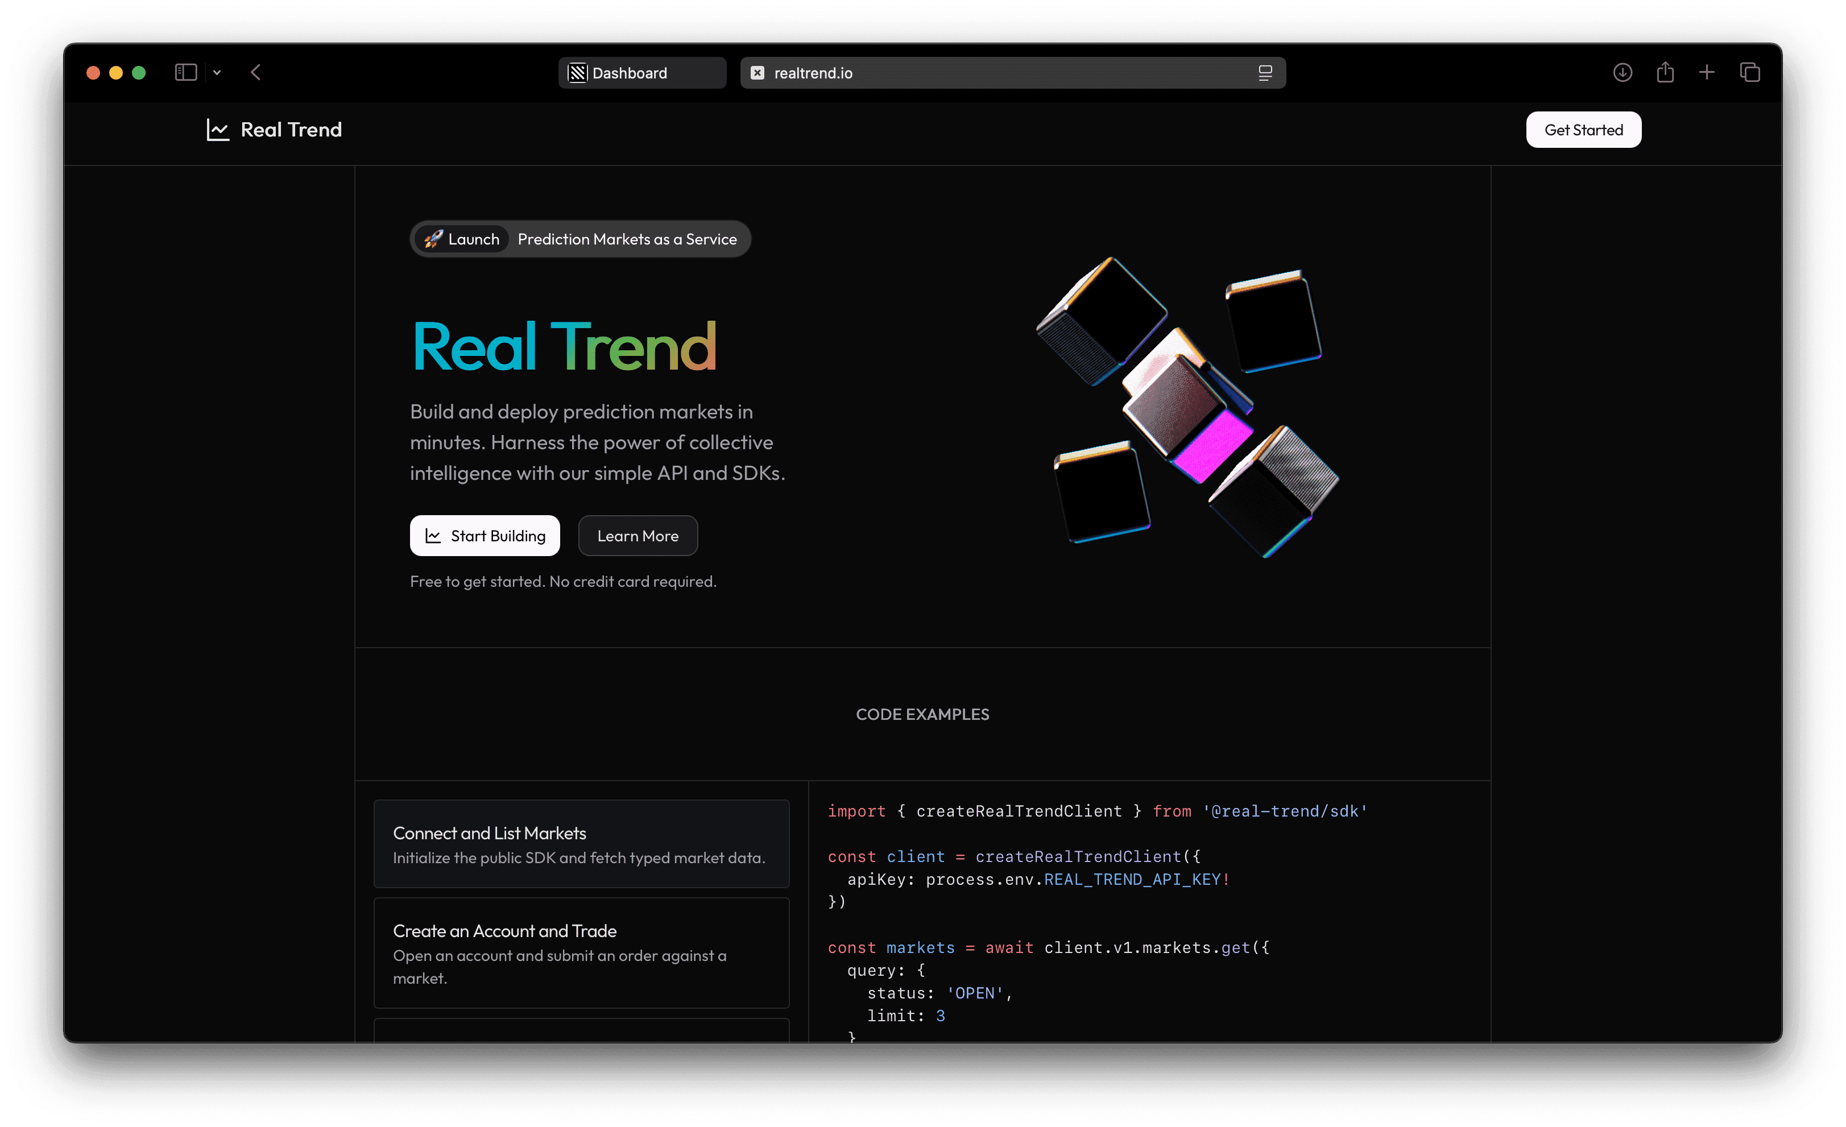The width and height of the screenshot is (1846, 1127).
Task: Switch to the Dashboard tab
Action: click(641, 72)
